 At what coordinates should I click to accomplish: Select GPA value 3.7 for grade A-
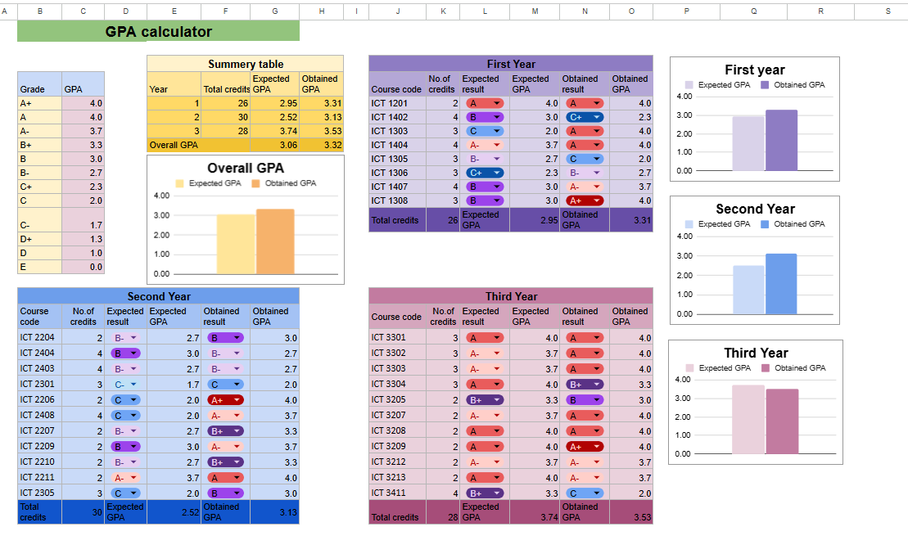pyautogui.click(x=83, y=132)
